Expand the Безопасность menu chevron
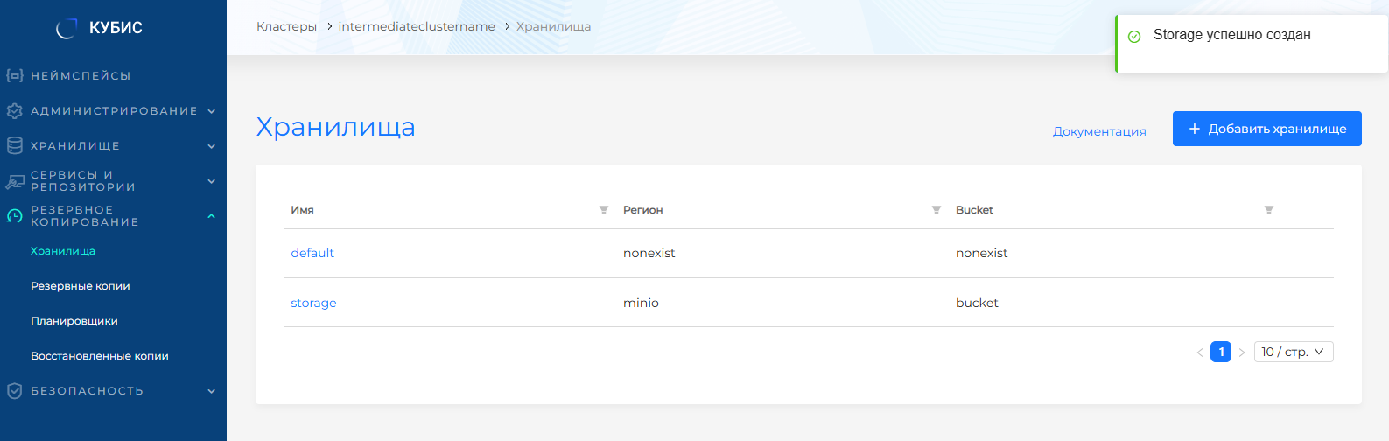The width and height of the screenshot is (1389, 441). tap(211, 391)
